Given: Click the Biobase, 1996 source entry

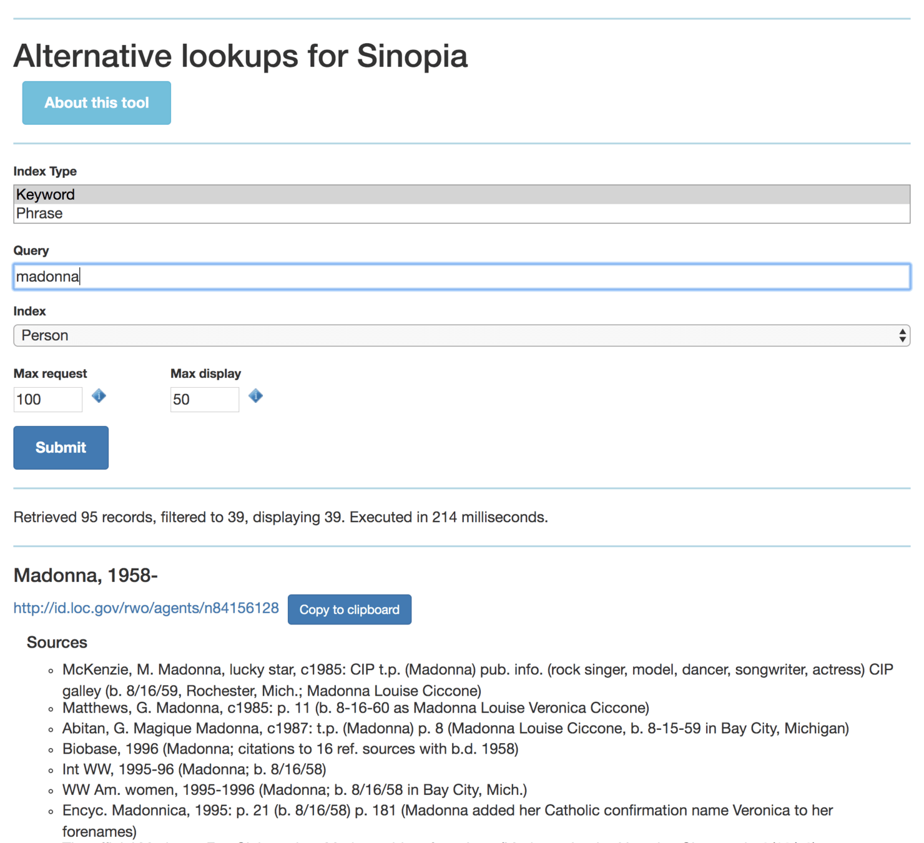Looking at the screenshot, I should (x=290, y=749).
